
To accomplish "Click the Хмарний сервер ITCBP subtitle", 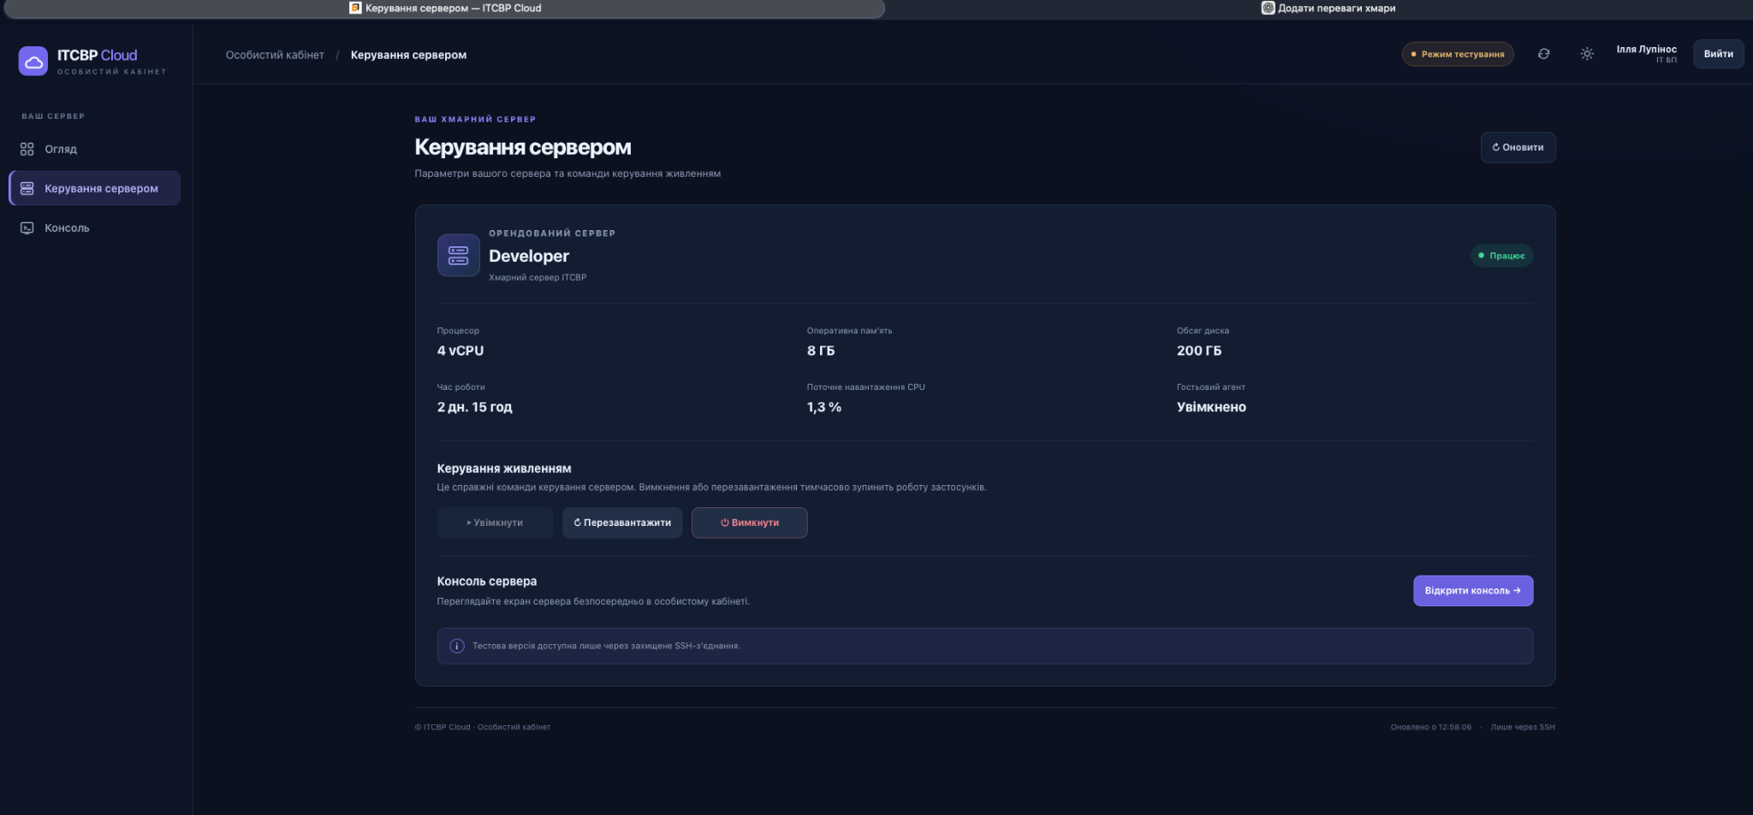I will coord(538,277).
